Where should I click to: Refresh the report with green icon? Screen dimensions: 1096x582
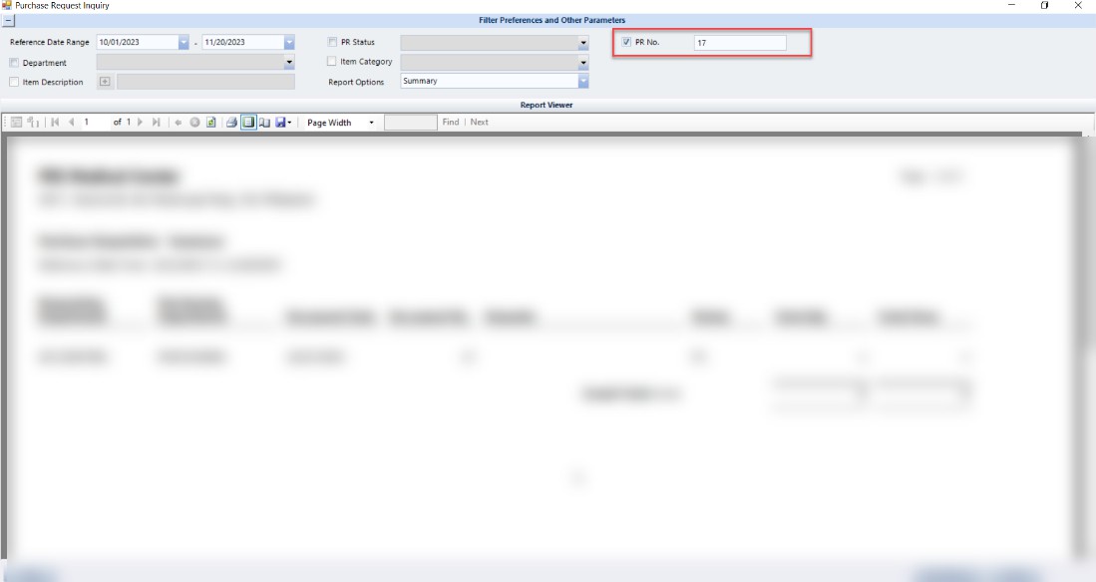(x=212, y=123)
